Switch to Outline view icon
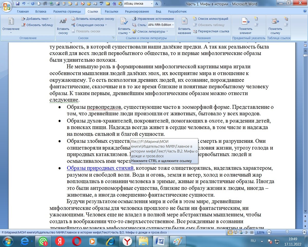 [x=246, y=232]
